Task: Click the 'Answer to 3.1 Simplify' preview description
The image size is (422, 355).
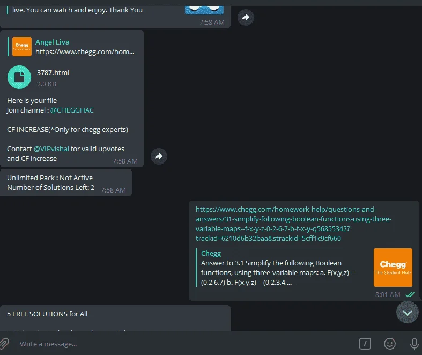Action: click(x=278, y=272)
